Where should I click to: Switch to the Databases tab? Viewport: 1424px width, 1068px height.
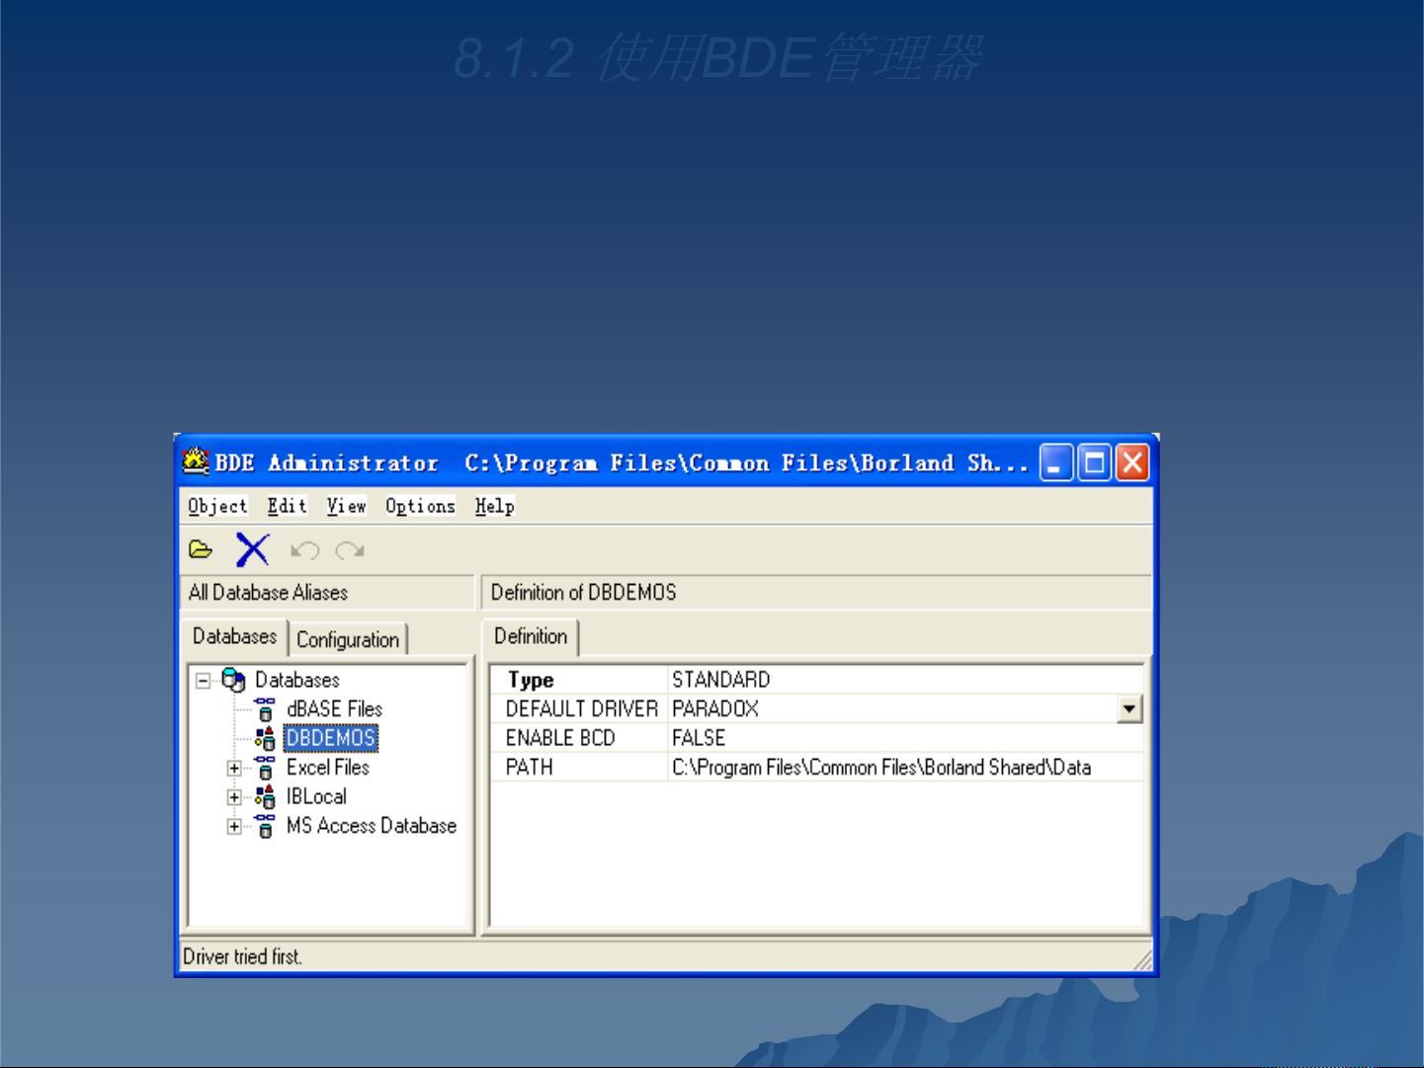coord(234,636)
